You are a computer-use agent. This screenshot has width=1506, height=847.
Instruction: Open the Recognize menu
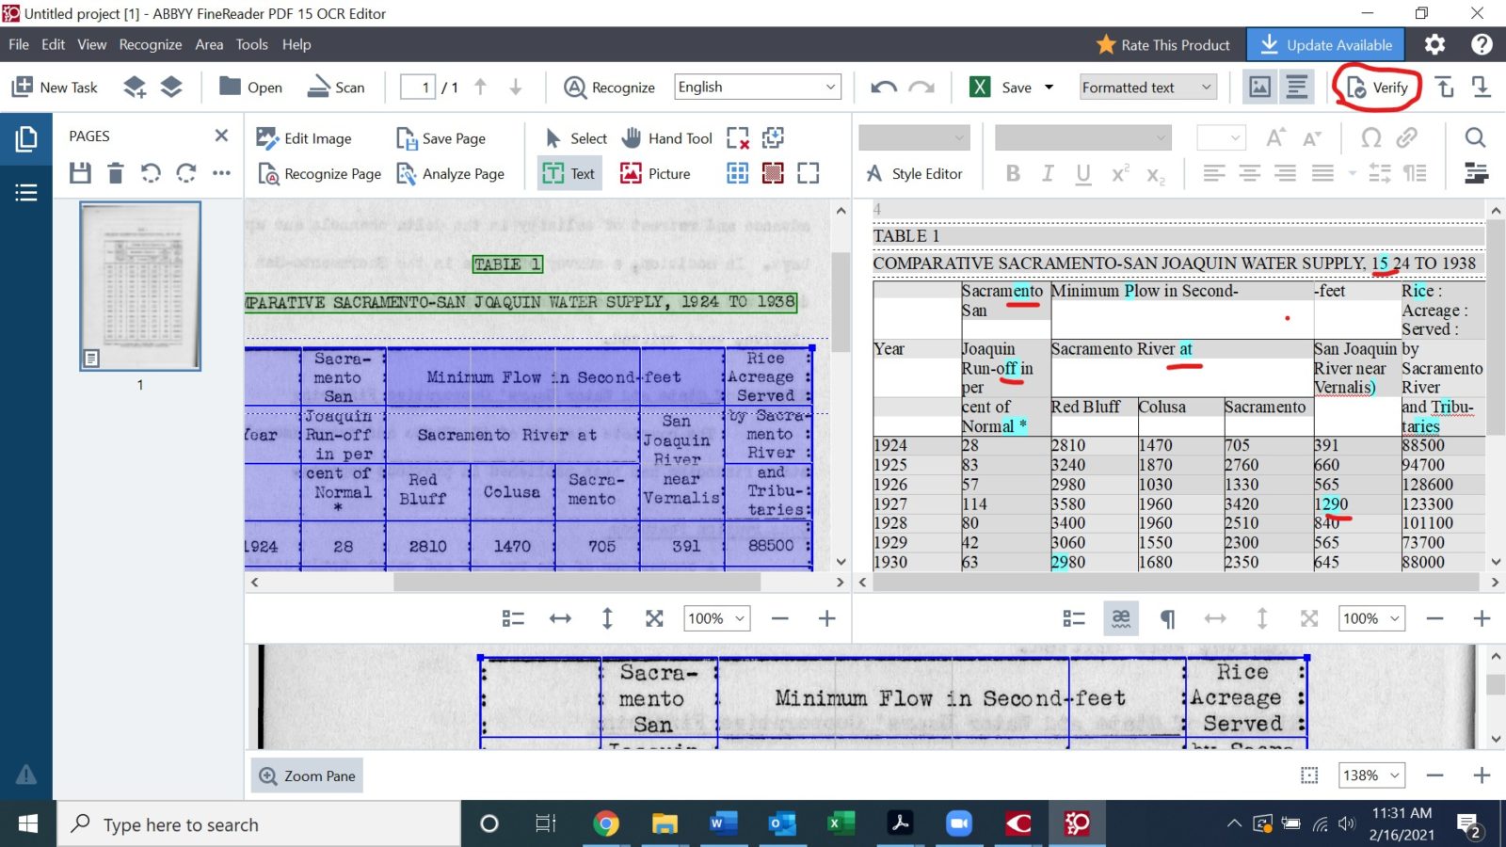click(150, 44)
